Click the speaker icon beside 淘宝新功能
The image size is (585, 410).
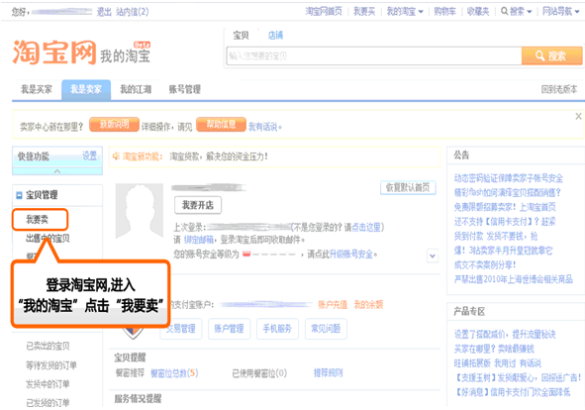tap(116, 156)
